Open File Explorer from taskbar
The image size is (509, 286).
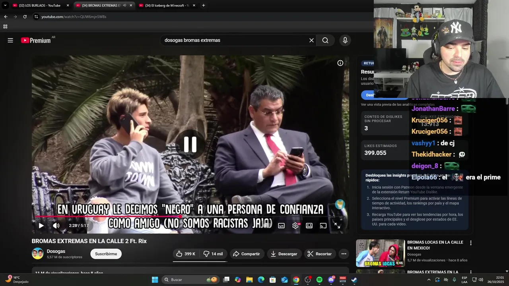[249, 280]
